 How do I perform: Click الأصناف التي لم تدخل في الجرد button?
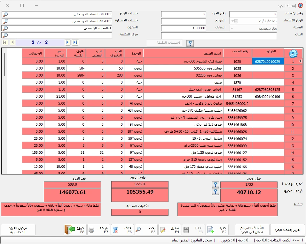pyautogui.click(x=252, y=230)
